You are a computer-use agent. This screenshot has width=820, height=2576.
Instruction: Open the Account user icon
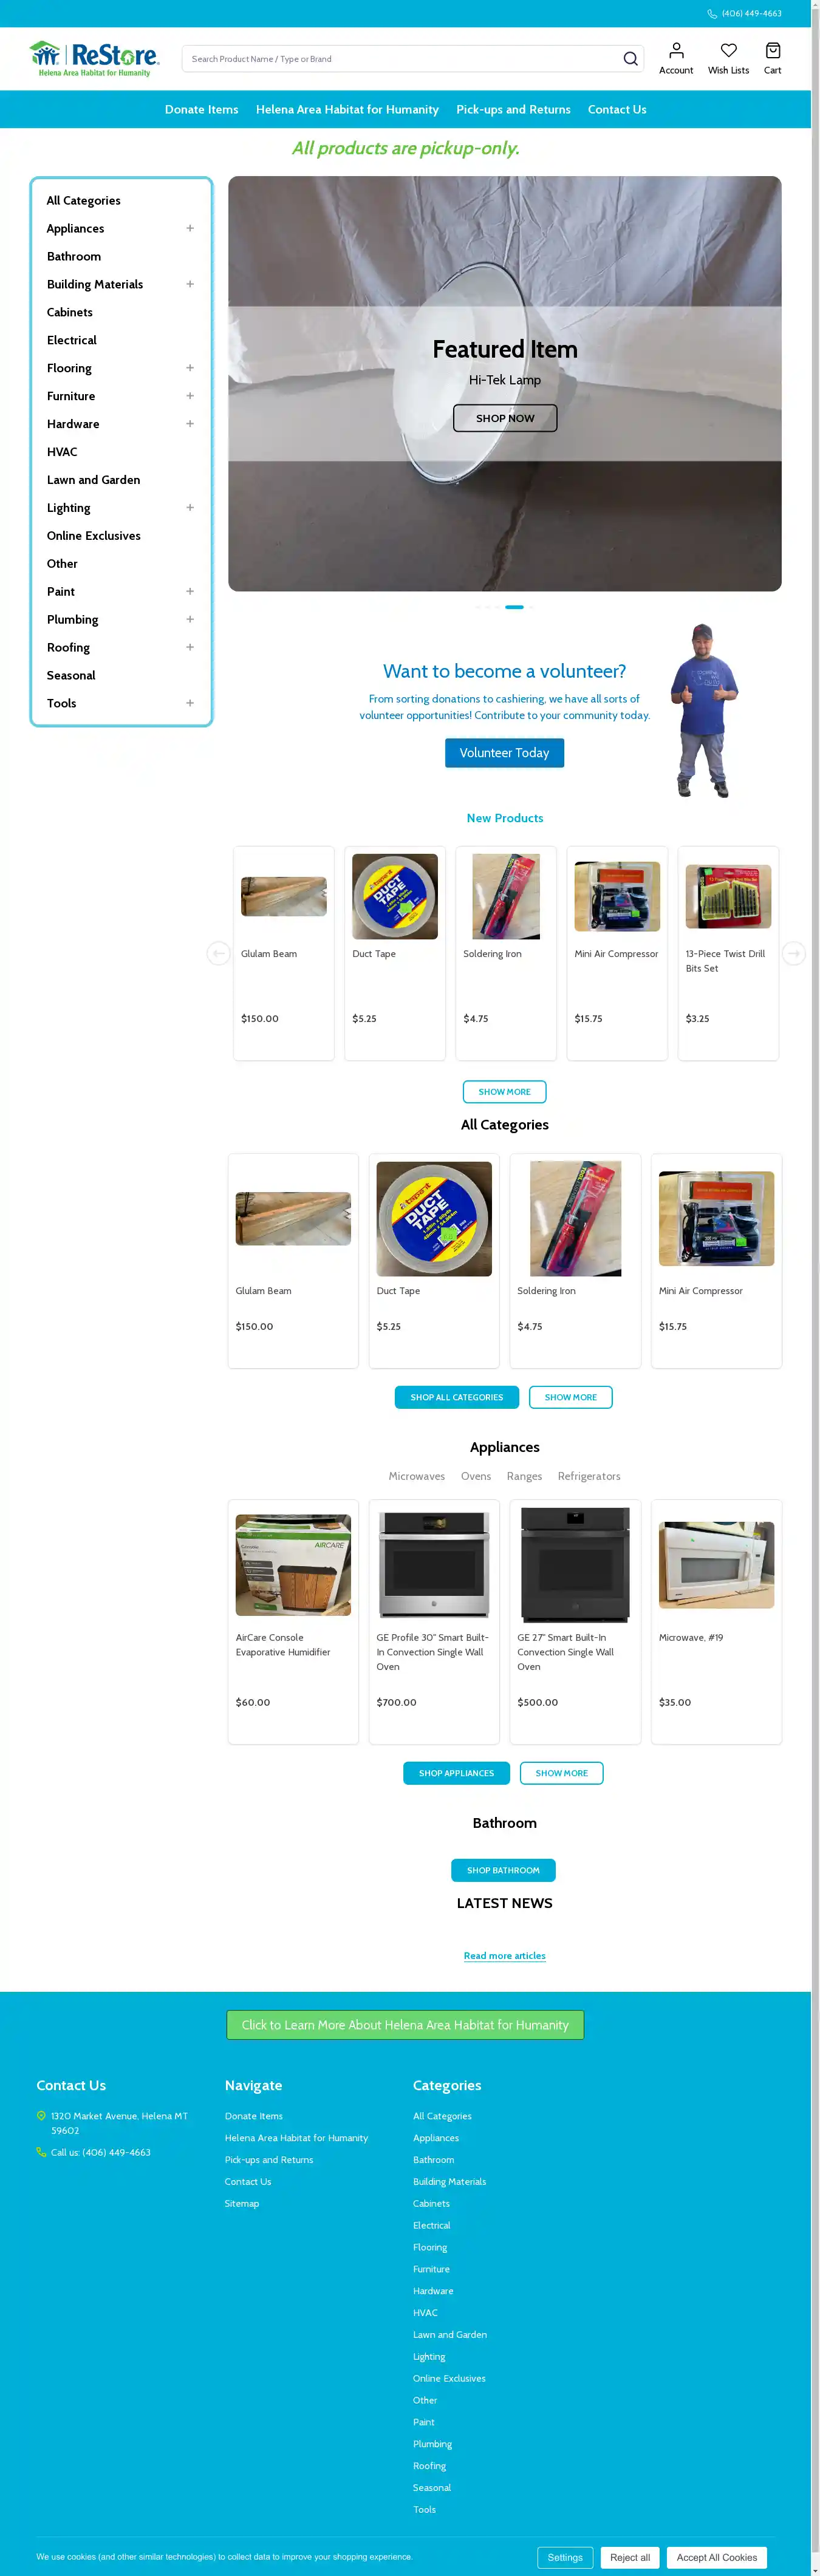[x=676, y=50]
